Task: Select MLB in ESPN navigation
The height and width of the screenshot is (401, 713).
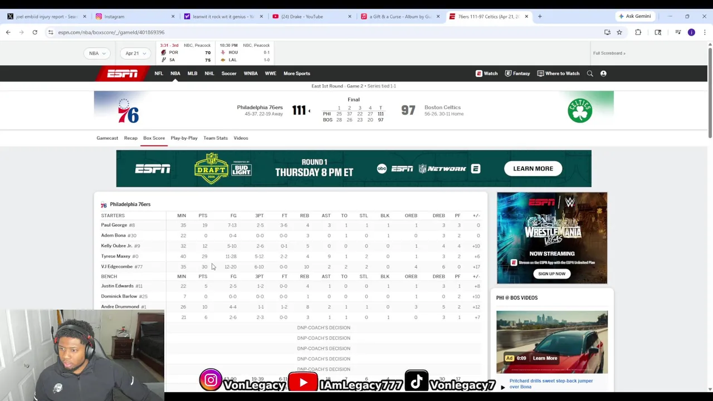Action: 192,74
